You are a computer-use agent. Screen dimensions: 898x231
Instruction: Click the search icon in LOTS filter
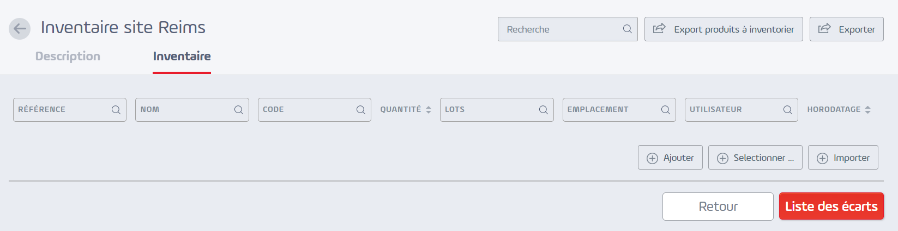click(544, 110)
